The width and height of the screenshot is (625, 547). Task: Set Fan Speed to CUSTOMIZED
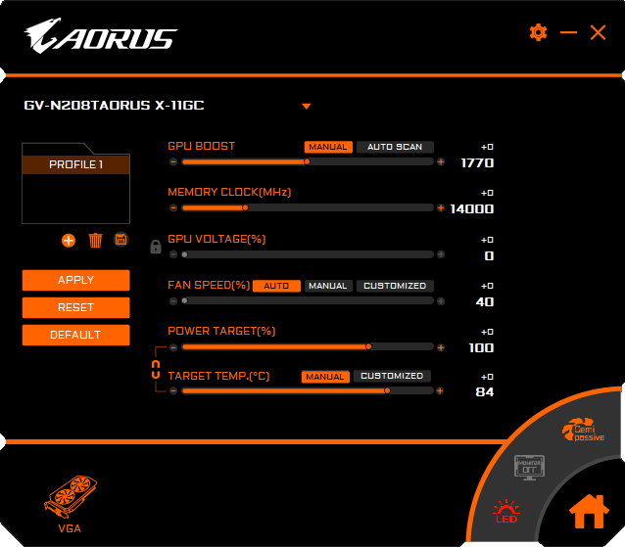coord(395,286)
